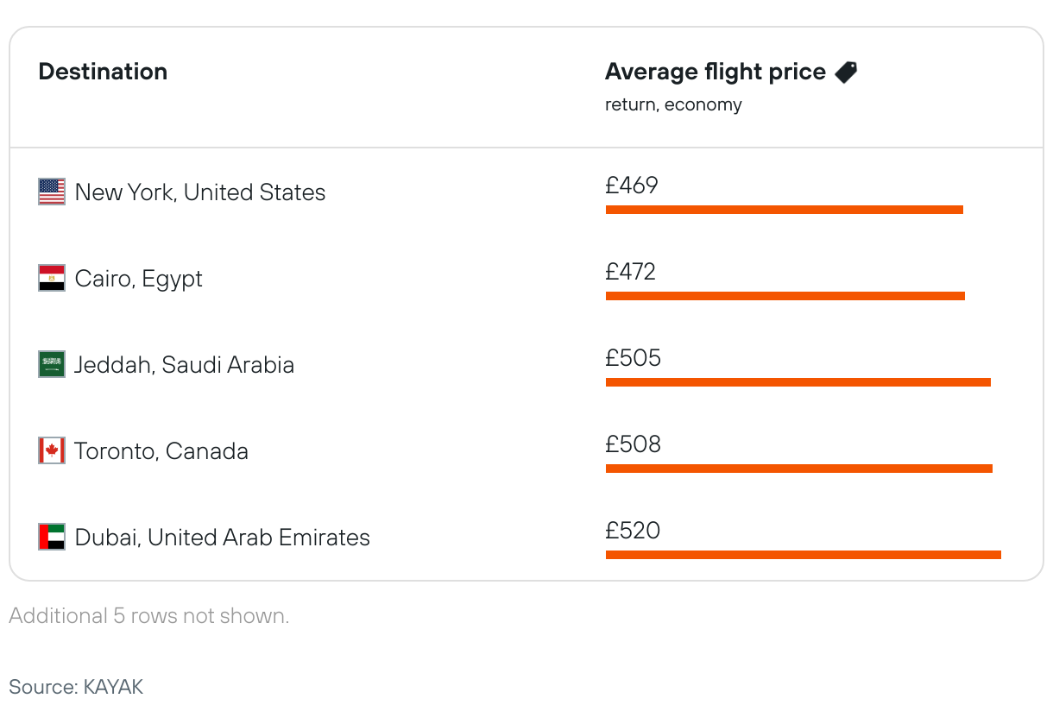Image resolution: width=1053 pixels, height=711 pixels.
Task: Click the orange bar for £472
Action: 785,296
